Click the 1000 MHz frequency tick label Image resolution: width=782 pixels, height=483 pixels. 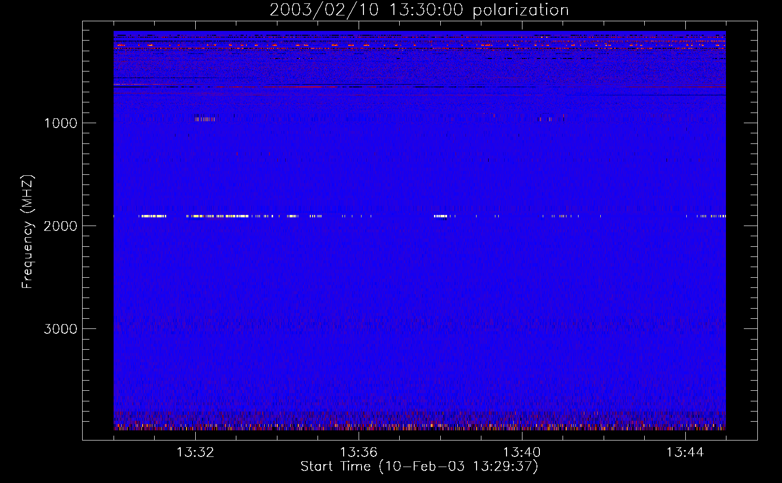click(60, 123)
